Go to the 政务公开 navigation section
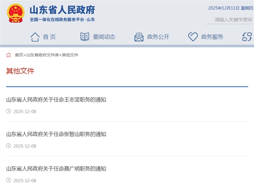 [x=158, y=37]
